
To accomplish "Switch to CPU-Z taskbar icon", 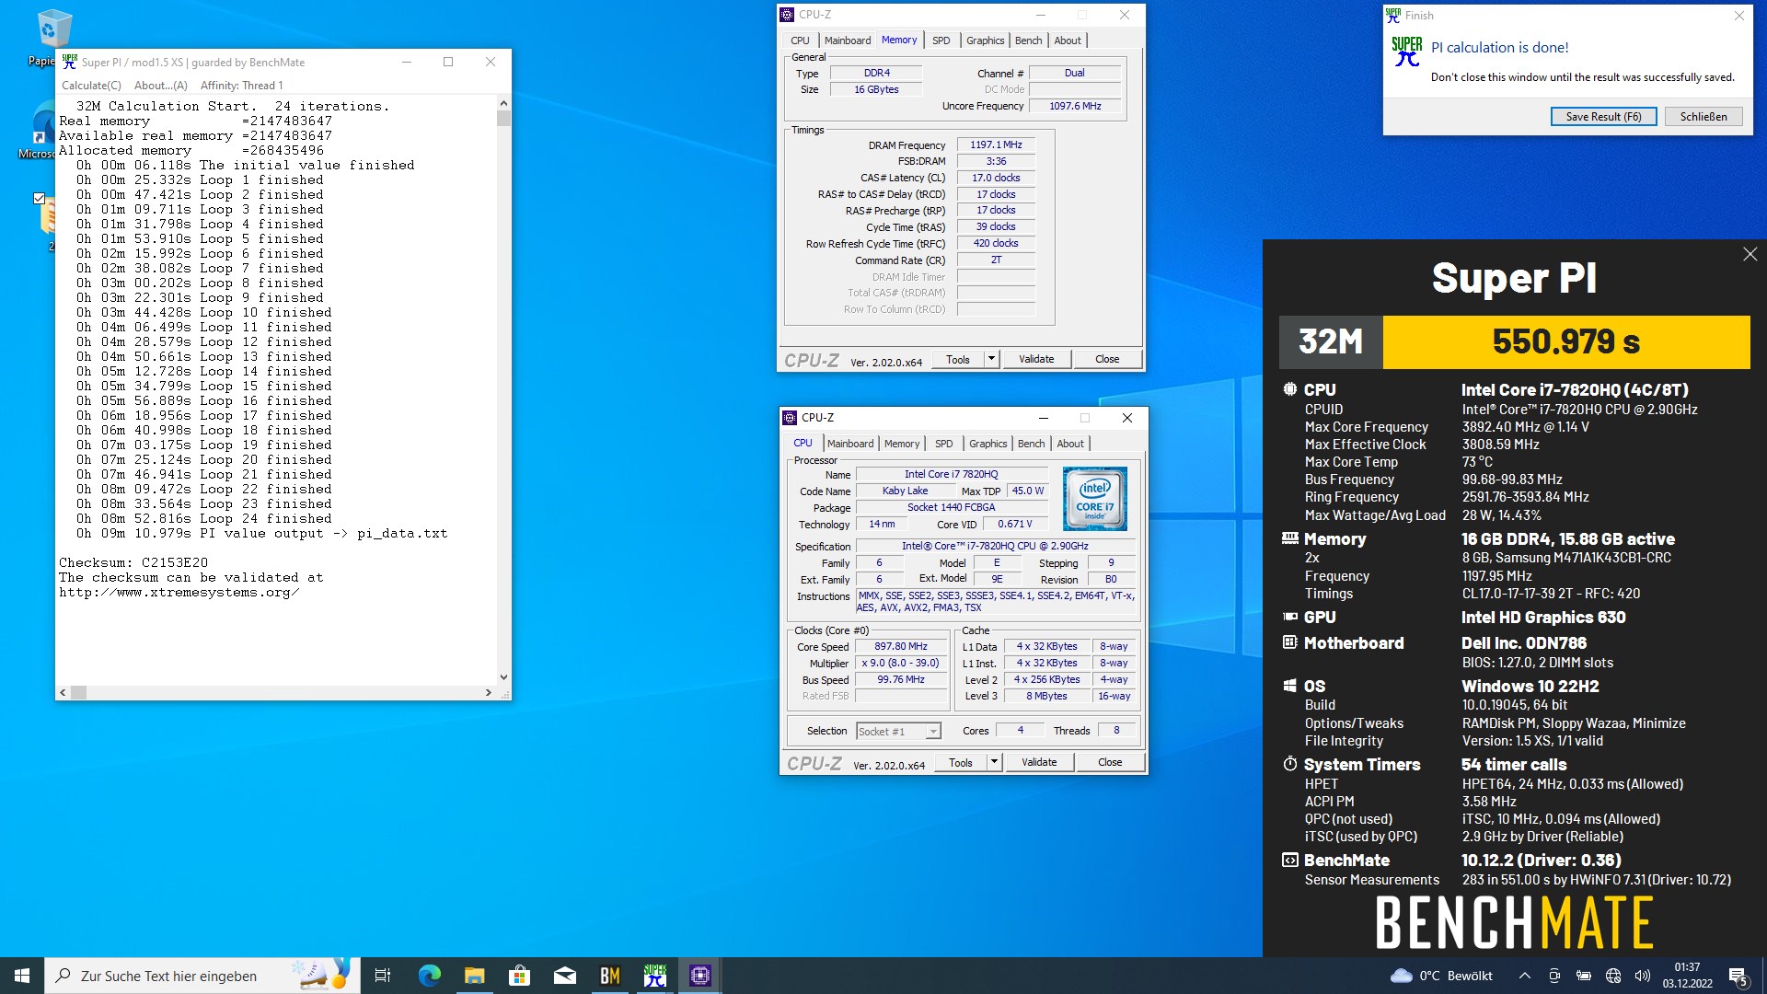I will point(699,976).
